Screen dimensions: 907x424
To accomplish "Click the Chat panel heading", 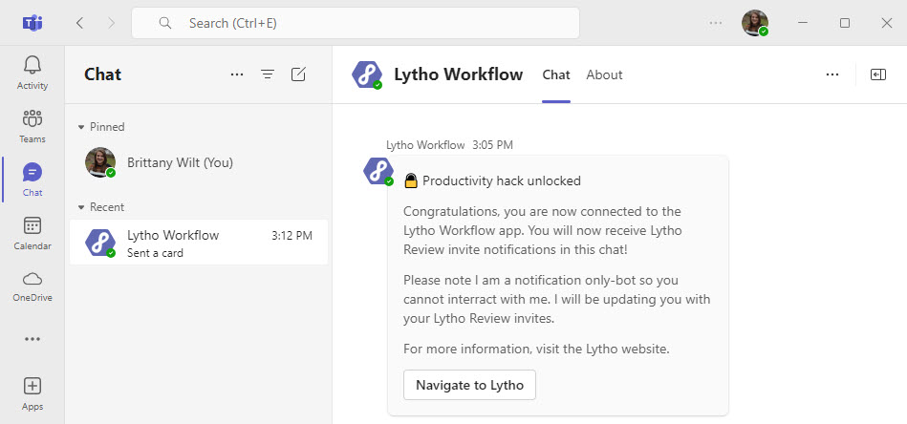I will 102,74.
